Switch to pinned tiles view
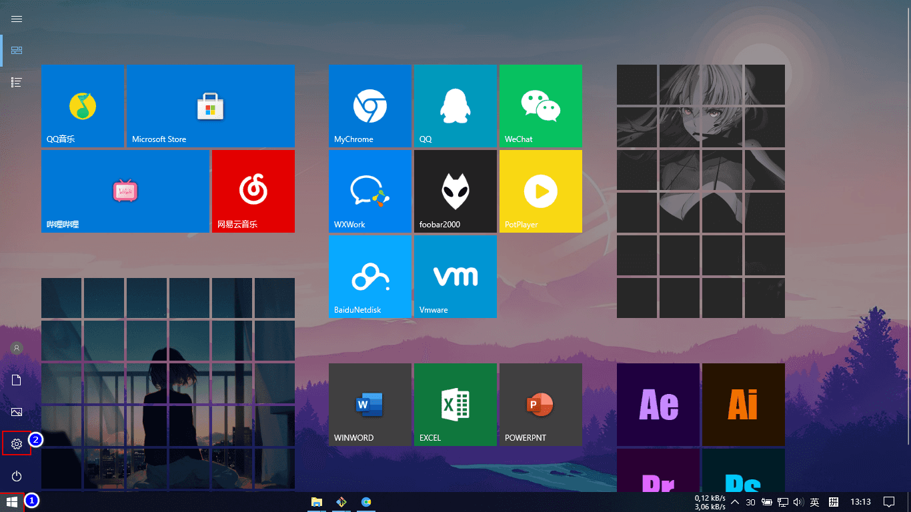 (x=17, y=51)
